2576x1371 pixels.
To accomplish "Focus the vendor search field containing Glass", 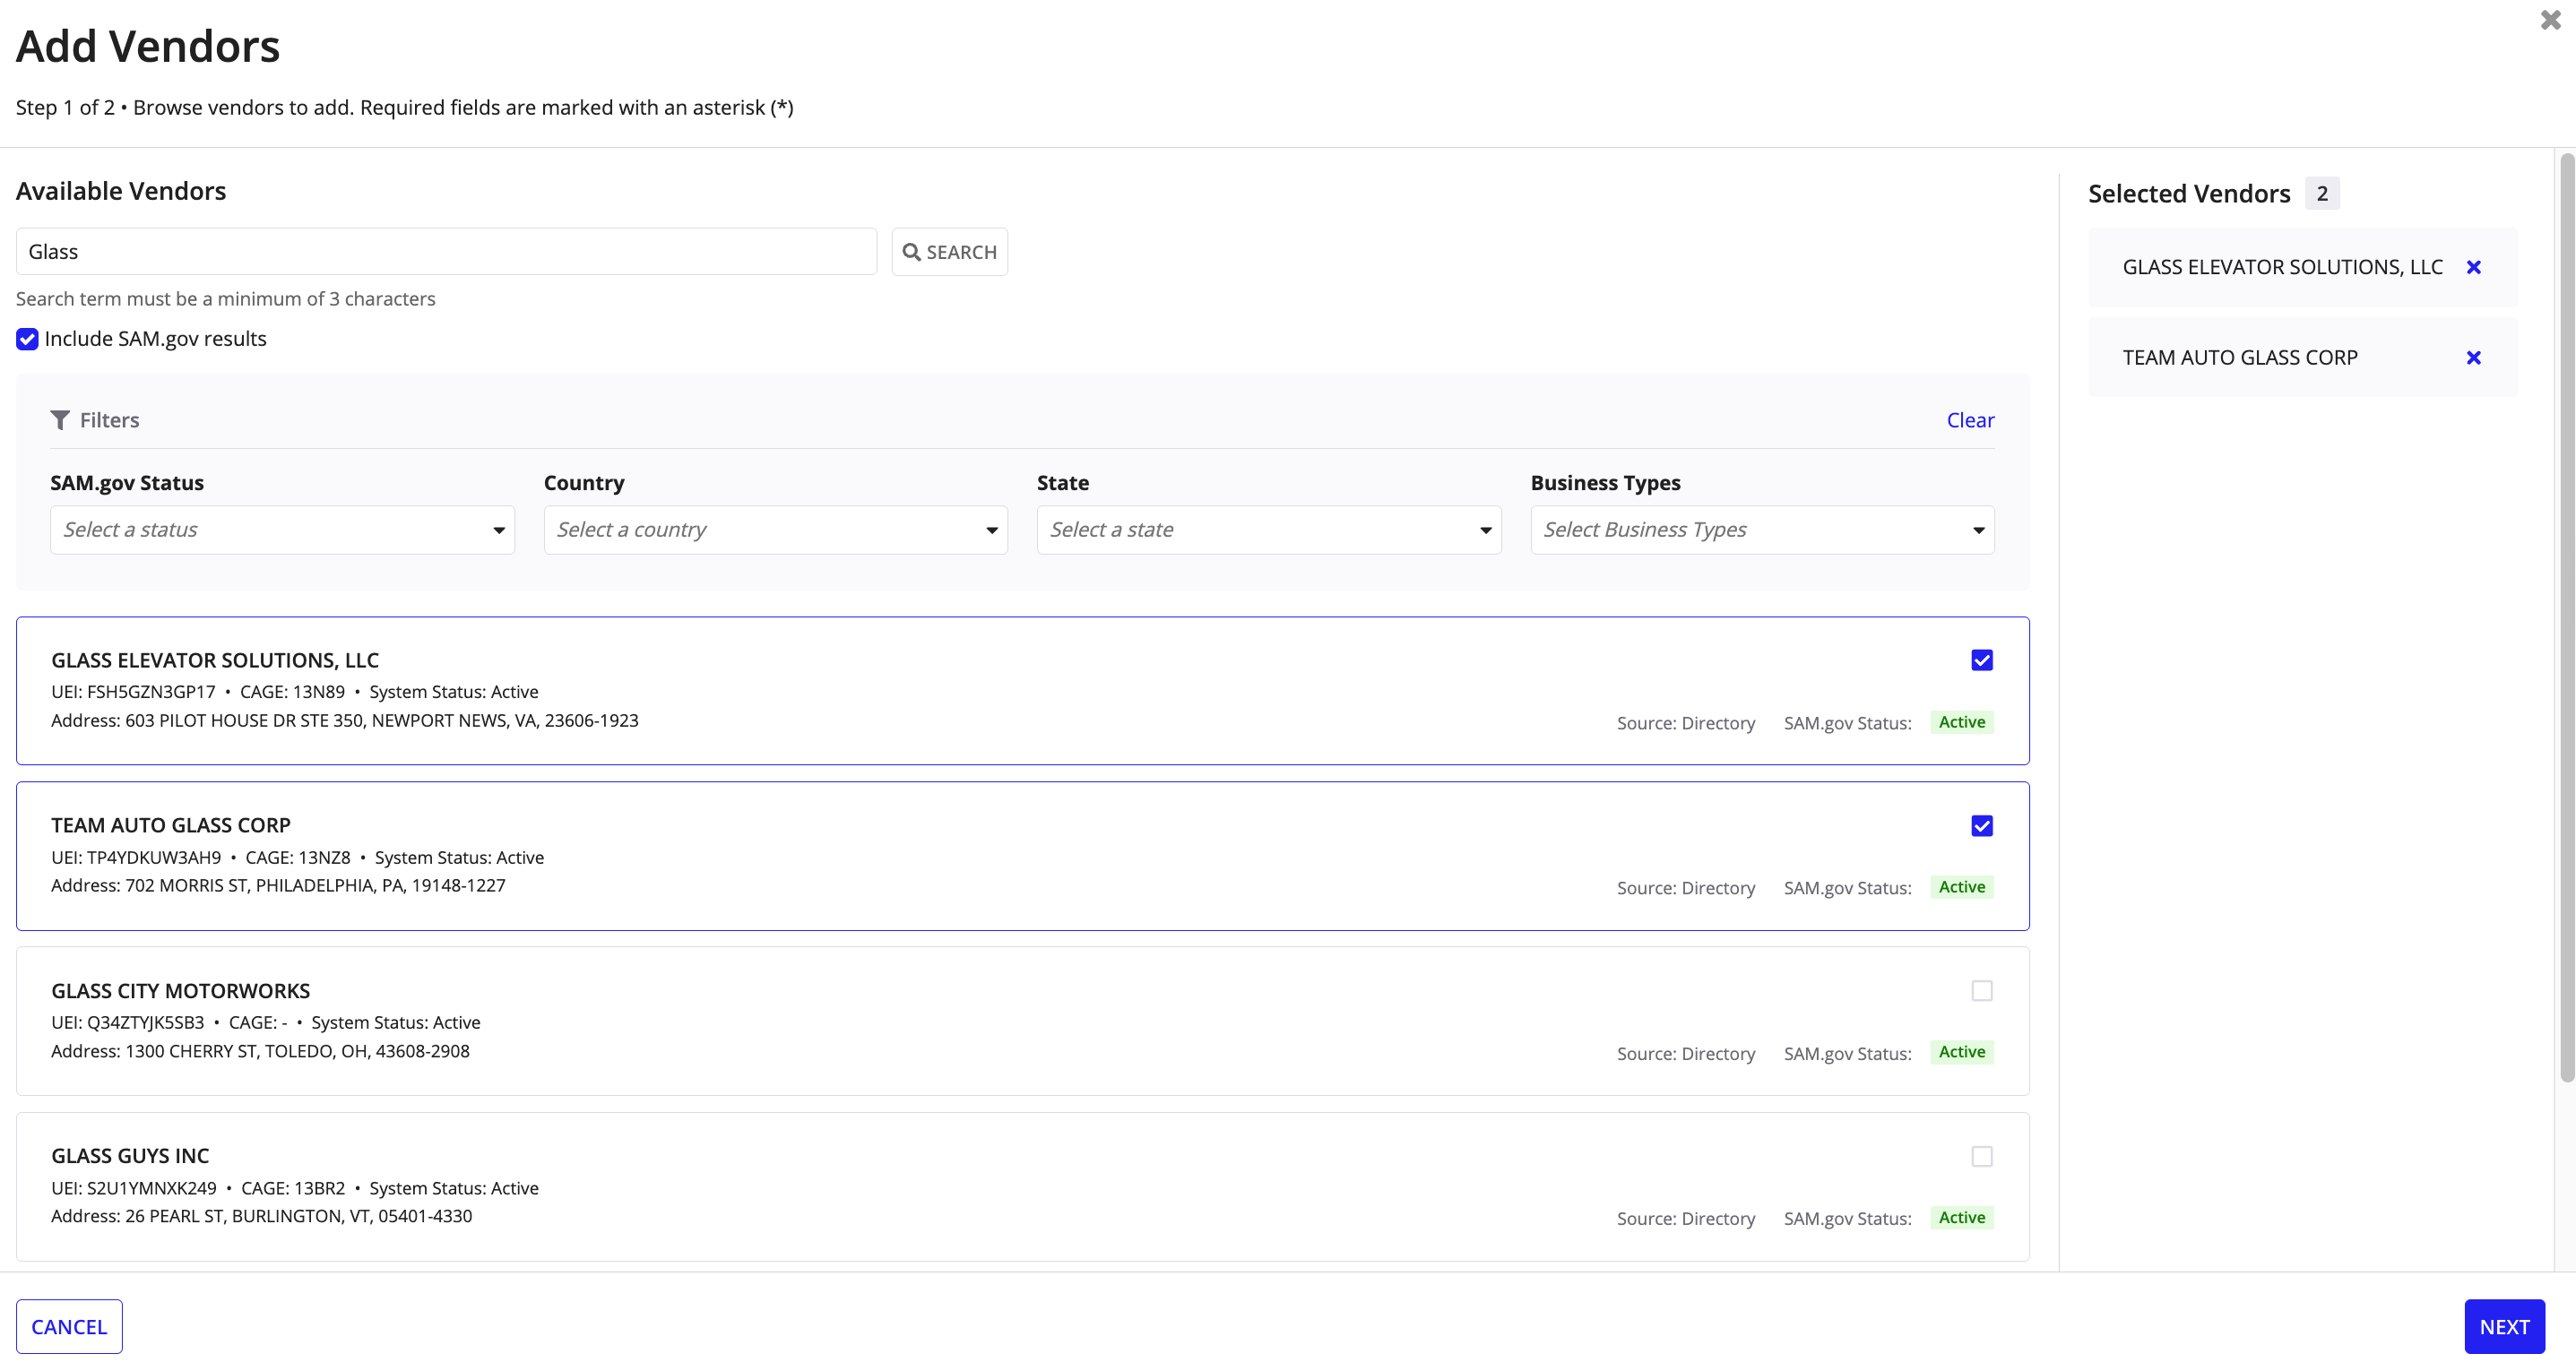I will [x=446, y=252].
